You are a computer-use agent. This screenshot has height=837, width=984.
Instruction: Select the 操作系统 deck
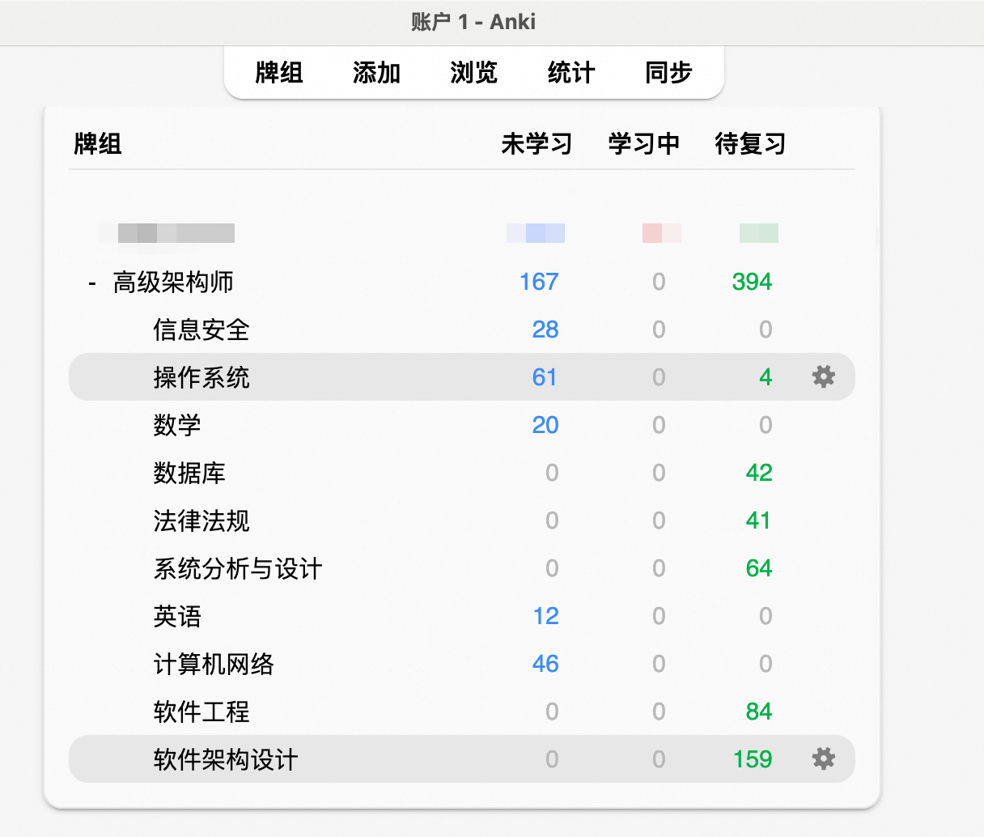tap(201, 377)
